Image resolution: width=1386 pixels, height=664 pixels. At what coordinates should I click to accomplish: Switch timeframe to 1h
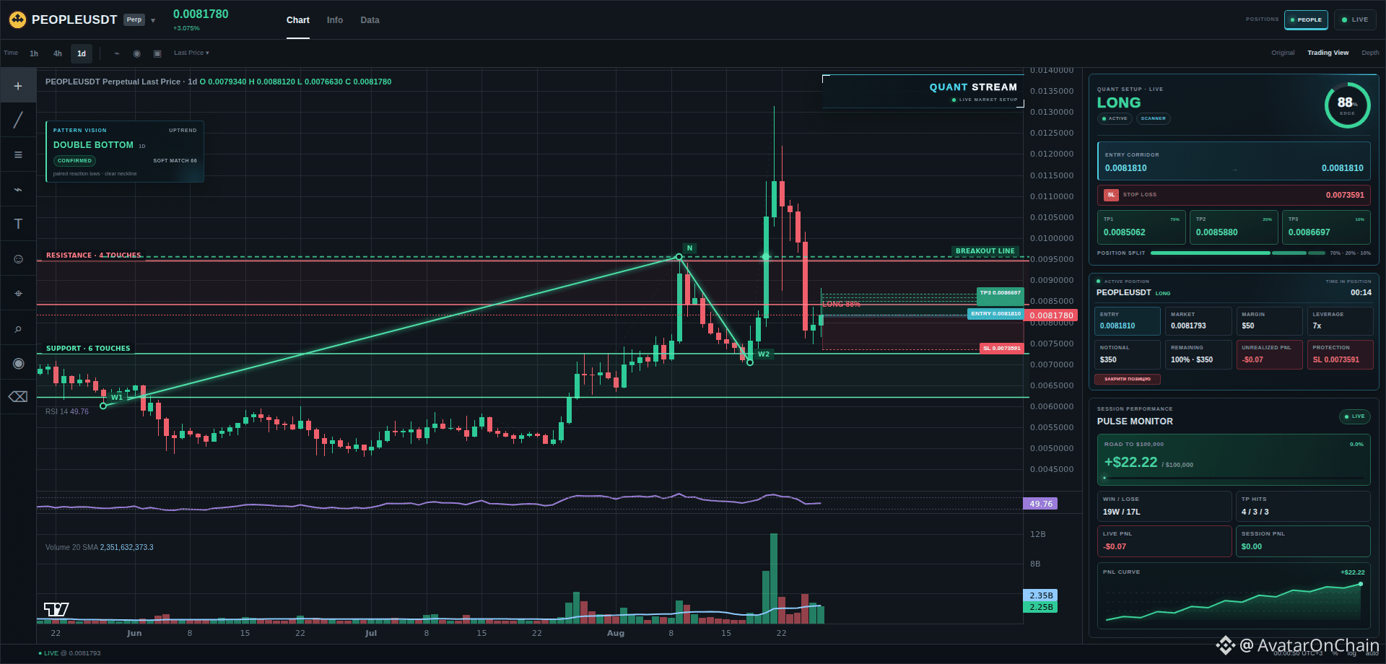coord(34,53)
